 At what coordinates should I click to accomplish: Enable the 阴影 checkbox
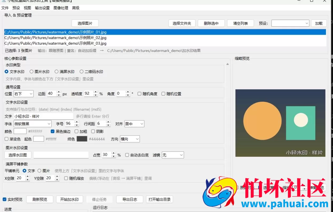[97, 131]
